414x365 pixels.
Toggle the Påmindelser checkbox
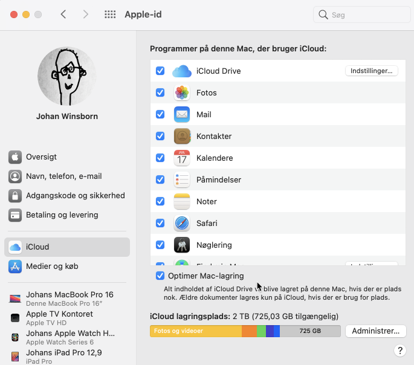click(x=160, y=179)
